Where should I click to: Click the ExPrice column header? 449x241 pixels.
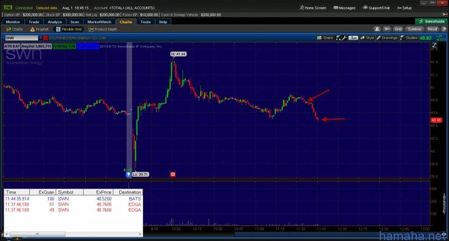[x=98, y=192]
